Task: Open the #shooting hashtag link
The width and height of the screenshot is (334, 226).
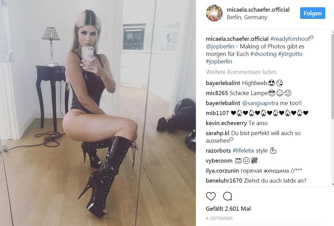Action: tap(263, 54)
